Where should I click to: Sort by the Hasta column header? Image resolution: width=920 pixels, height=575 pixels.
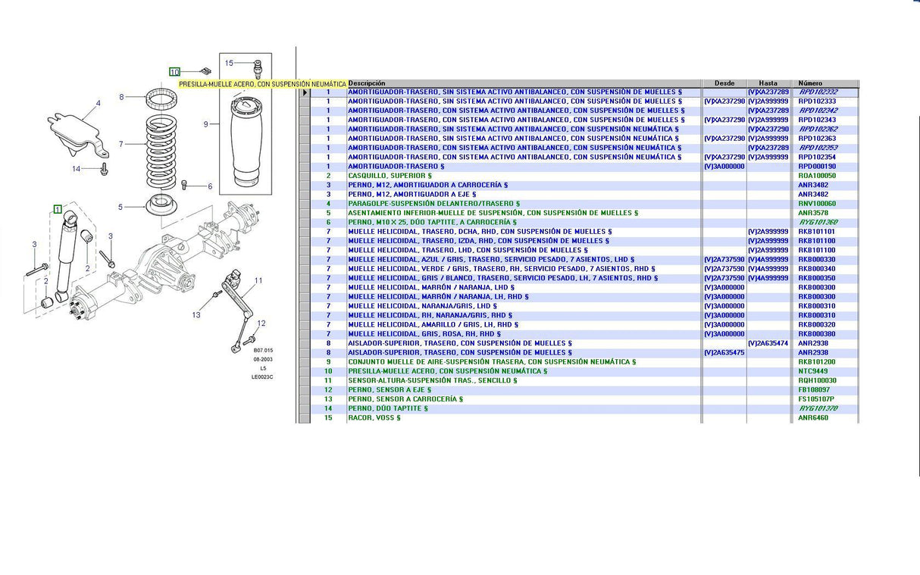pos(768,83)
